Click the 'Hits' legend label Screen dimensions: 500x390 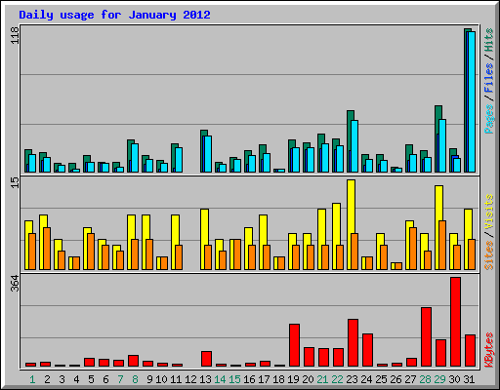tap(489, 40)
